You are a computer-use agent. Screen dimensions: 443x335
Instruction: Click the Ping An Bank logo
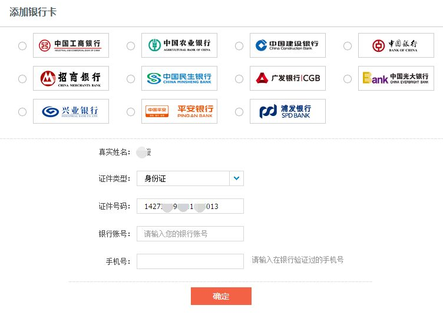point(179,111)
